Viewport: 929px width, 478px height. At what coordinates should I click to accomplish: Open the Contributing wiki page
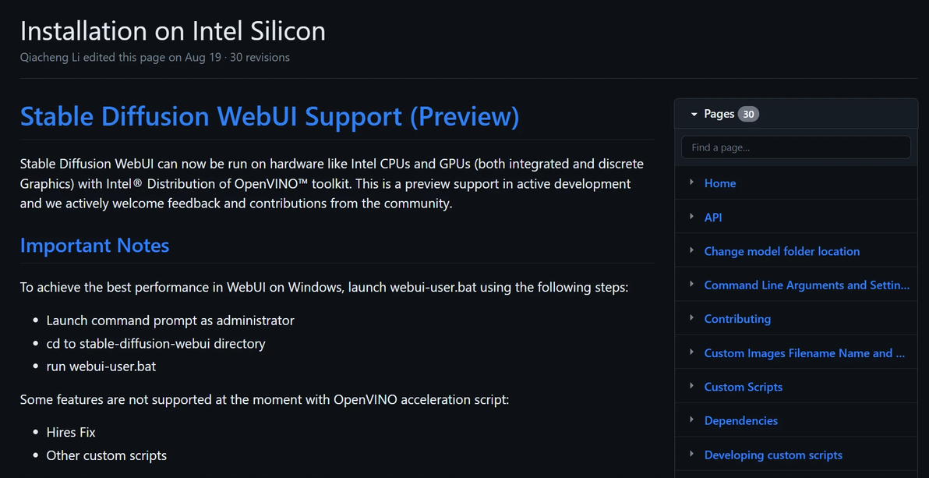737,319
